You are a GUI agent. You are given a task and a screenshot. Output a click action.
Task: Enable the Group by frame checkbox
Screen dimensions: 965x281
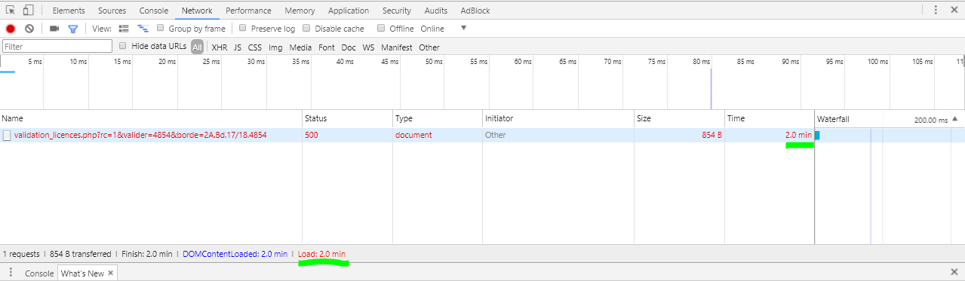[161, 28]
